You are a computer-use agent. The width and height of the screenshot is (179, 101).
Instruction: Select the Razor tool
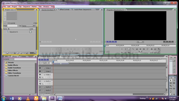tap(174, 86)
